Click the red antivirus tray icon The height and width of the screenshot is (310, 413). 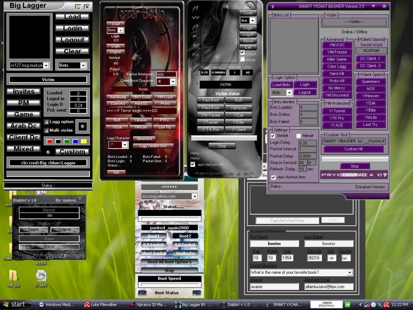coord(386,305)
